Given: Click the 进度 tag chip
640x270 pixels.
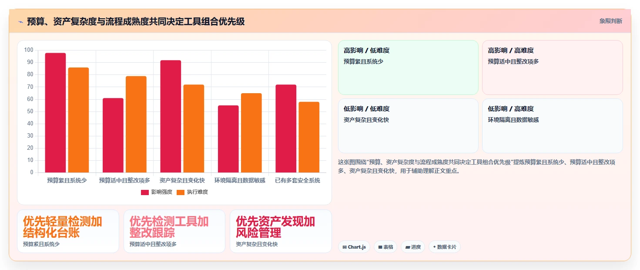Looking at the screenshot, I should (x=413, y=247).
